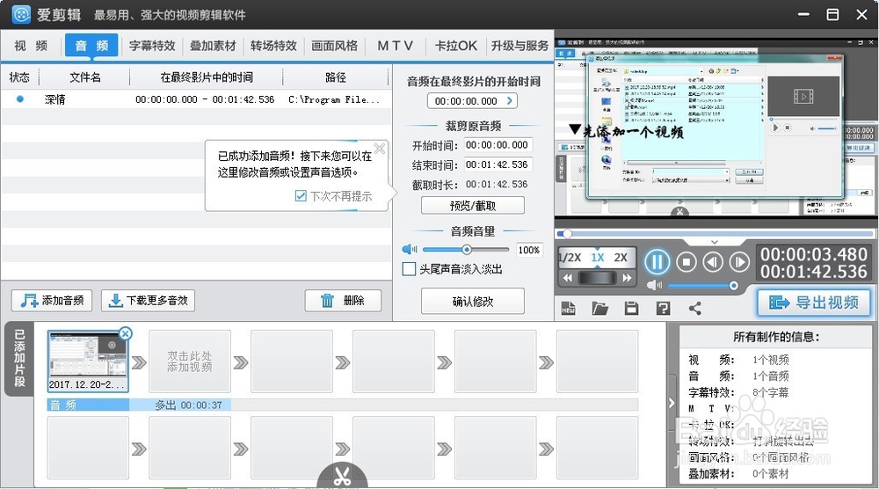The image size is (879, 489).
Task: Switch to the 视频 tab
Action: coord(31,46)
